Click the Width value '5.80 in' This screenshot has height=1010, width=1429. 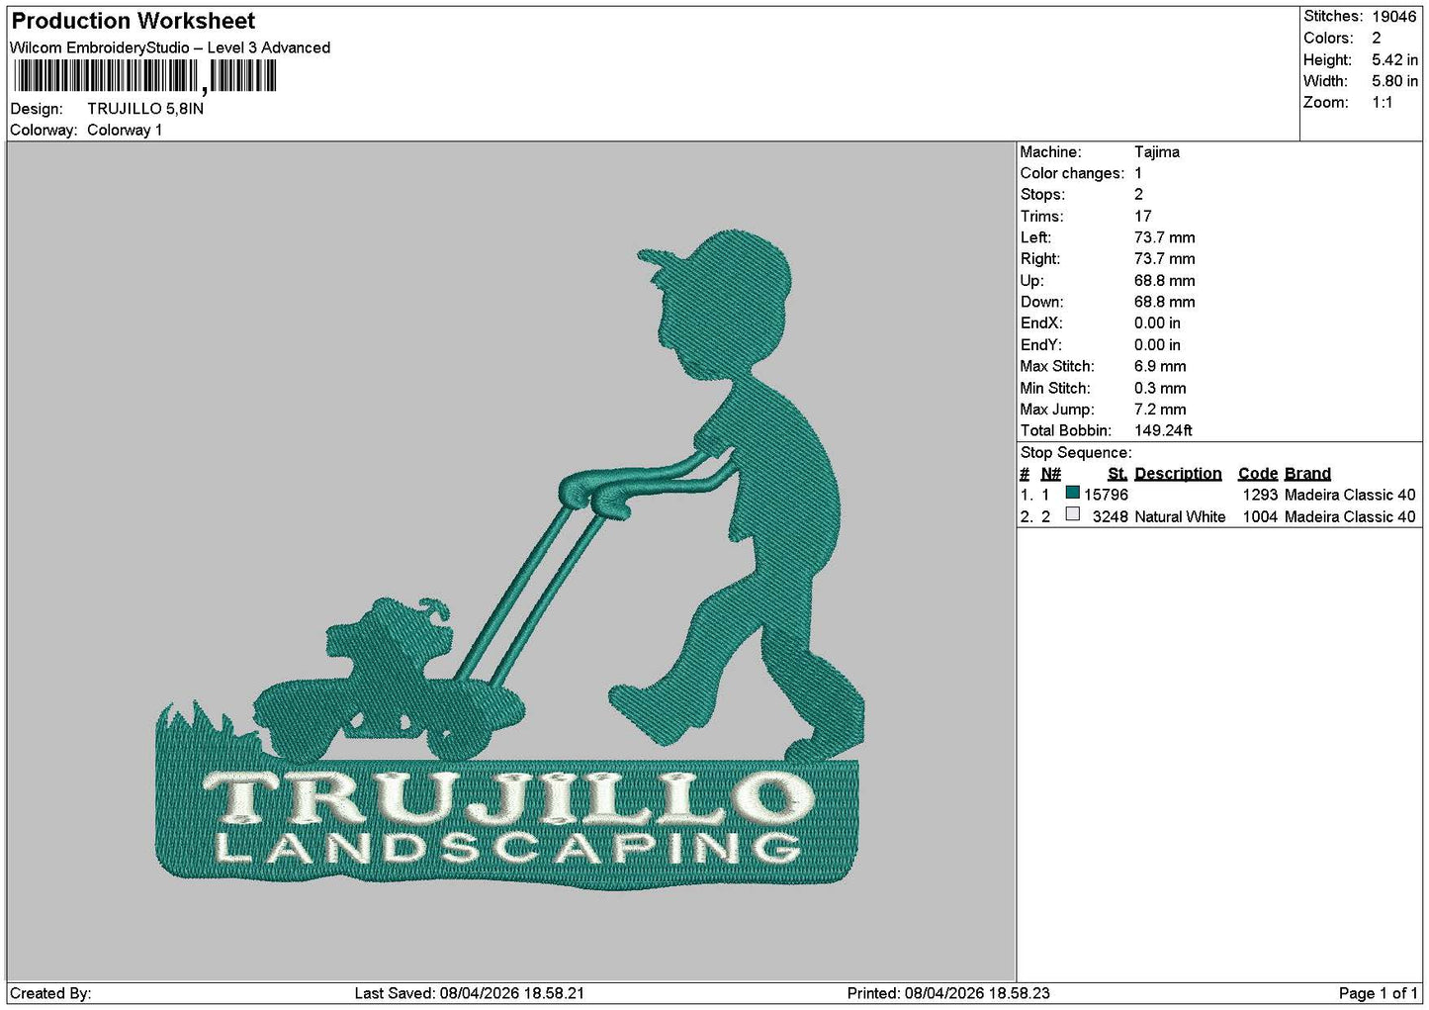click(x=1394, y=81)
